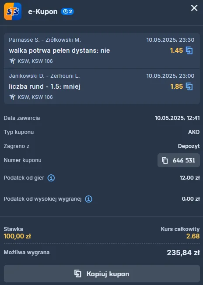
Task: Close the e-Kupon panel
Action: coord(194,8)
